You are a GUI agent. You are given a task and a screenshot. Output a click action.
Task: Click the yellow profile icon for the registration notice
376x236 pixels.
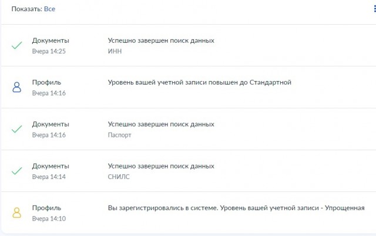pos(17,213)
